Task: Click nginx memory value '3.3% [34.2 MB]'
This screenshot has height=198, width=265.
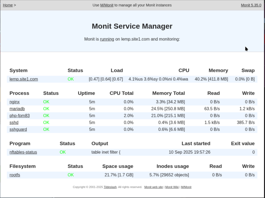Action: (170, 102)
